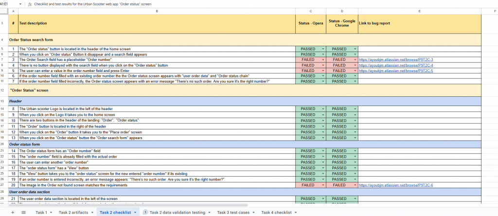The image size is (498, 216).
Task: Switch to the Task 1 sheet tab
Action: pyautogui.click(x=41, y=213)
